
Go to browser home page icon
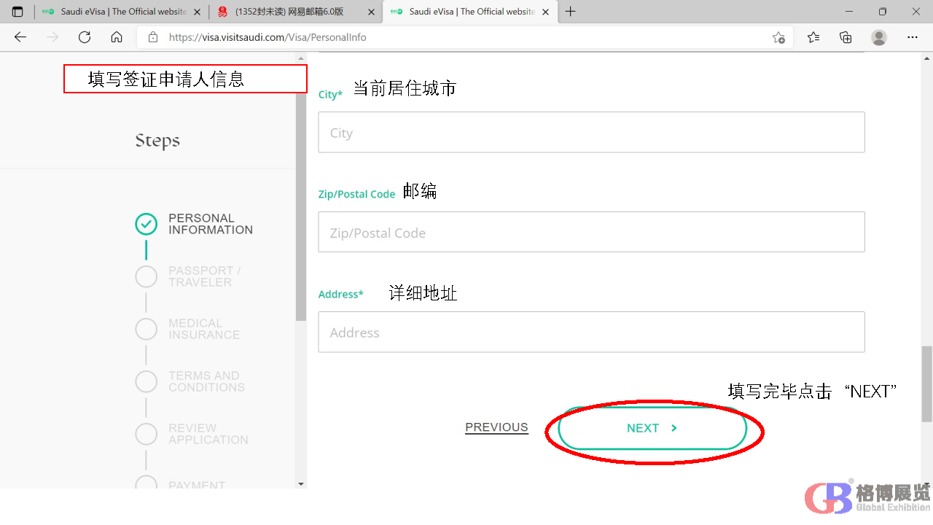point(117,37)
